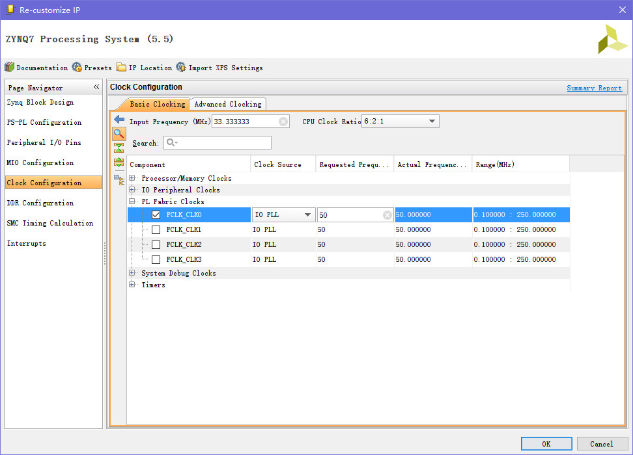The width and height of the screenshot is (633, 455).
Task: Collapse the Page Navigator with the double chevron
Action: click(96, 87)
